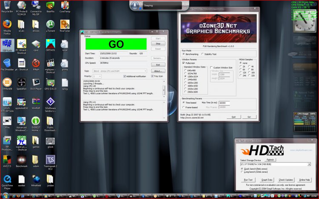Open the ORTHOS Priority dropdown

tap(97, 76)
